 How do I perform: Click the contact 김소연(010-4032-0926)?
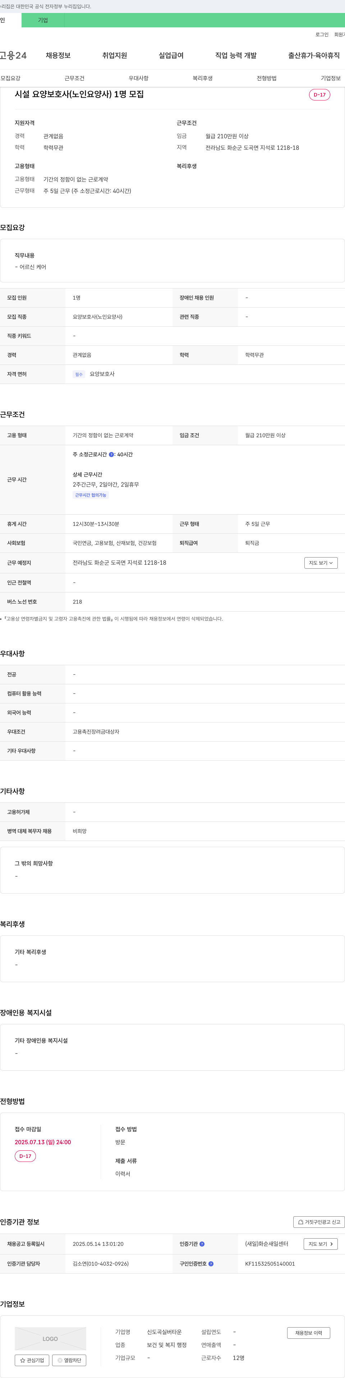100,1263
